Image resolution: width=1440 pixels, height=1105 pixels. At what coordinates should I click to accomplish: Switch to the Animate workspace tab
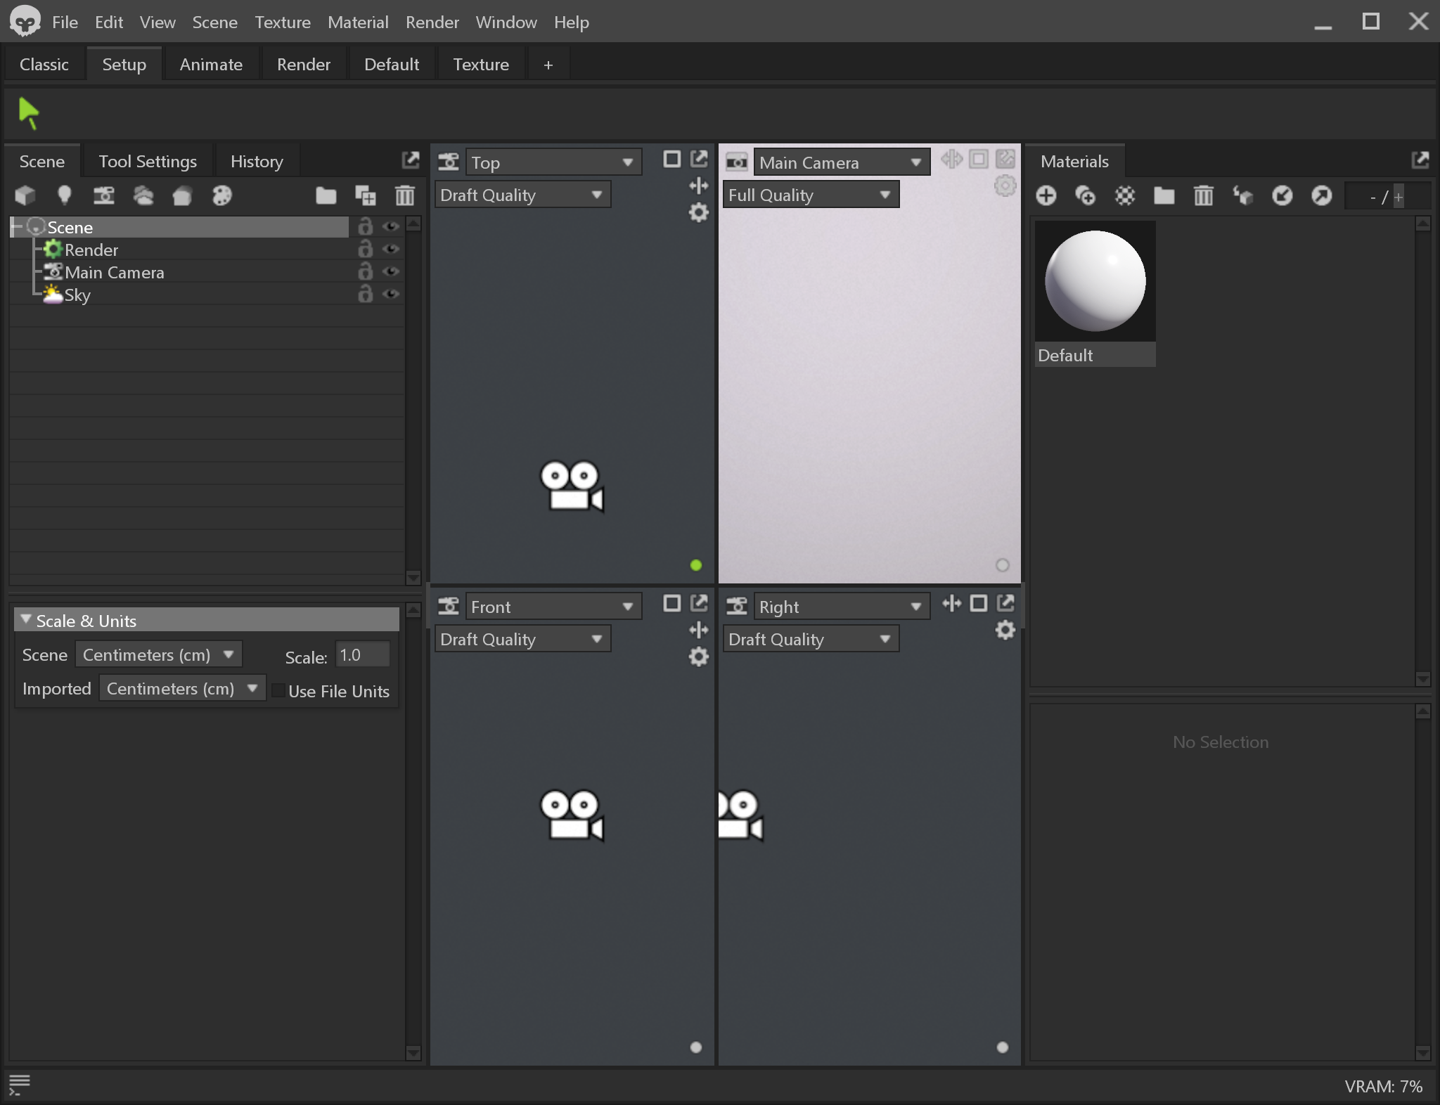click(211, 64)
